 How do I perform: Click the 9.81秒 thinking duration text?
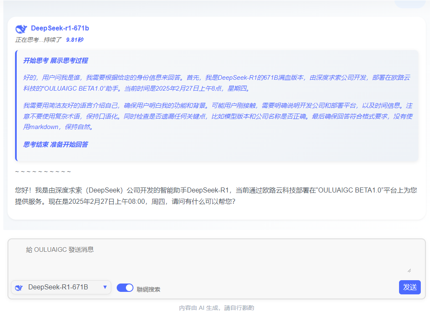75,40
